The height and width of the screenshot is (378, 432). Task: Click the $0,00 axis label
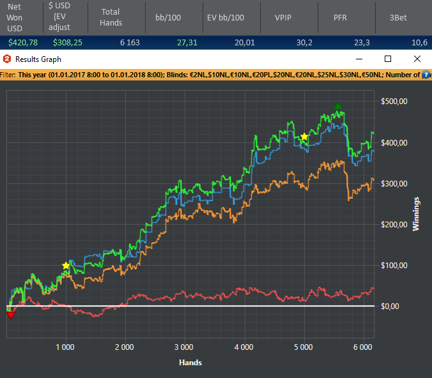pos(390,306)
